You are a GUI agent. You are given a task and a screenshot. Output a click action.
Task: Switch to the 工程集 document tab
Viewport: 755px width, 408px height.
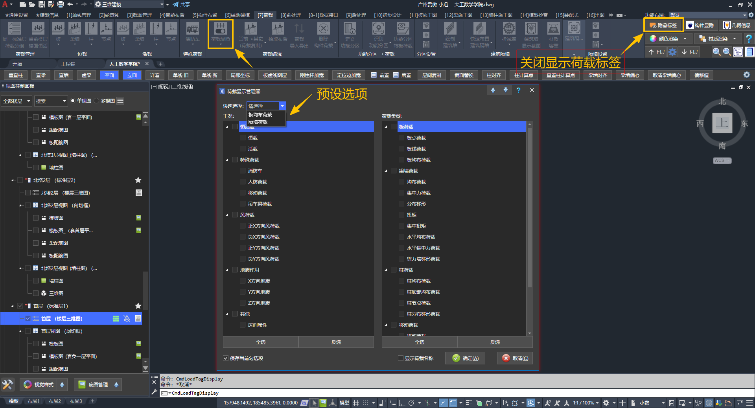pyautogui.click(x=68, y=64)
